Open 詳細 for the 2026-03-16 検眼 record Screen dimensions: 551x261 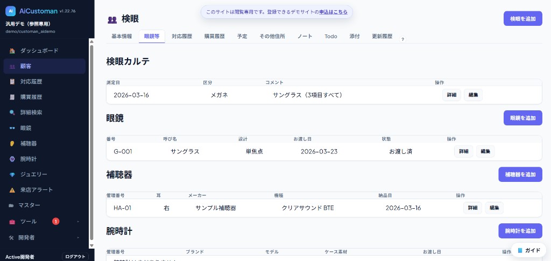coord(451,95)
